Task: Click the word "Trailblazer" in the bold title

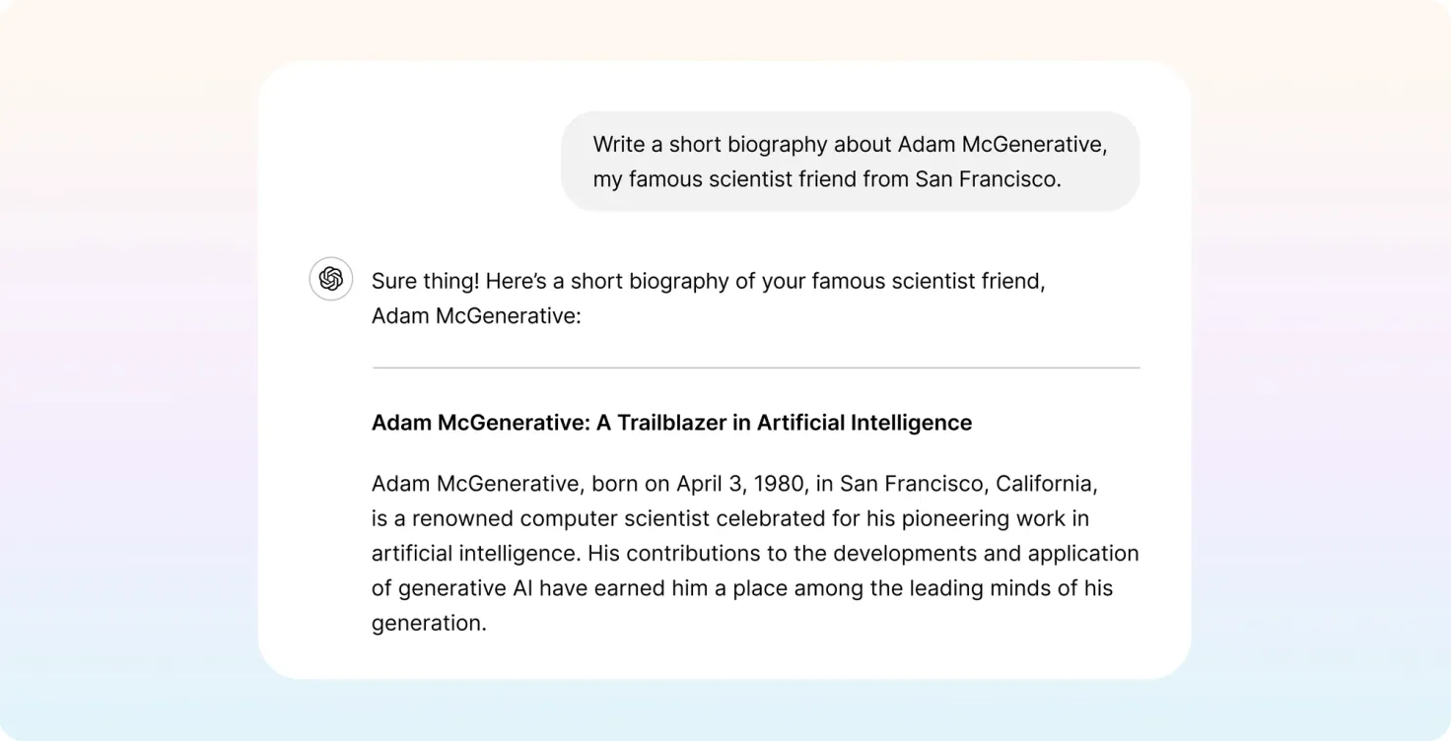Action: 670,423
